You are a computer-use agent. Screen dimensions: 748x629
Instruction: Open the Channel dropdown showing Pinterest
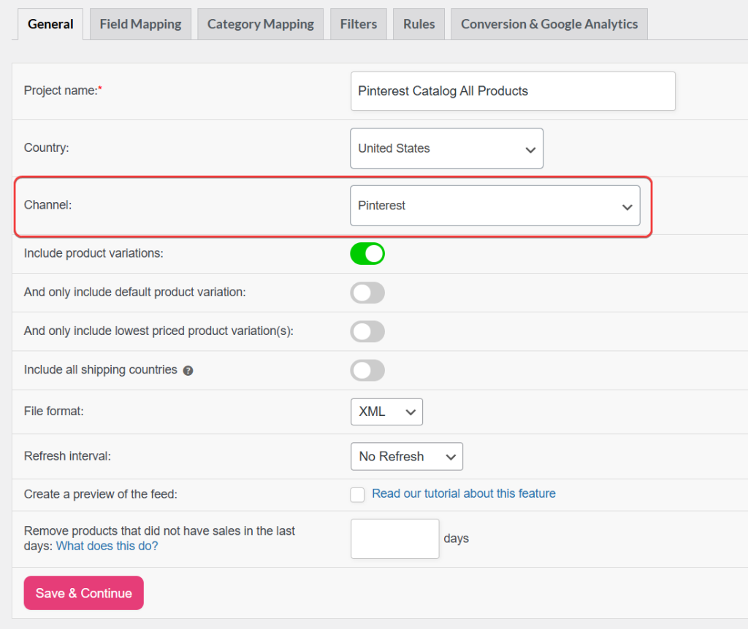point(496,207)
